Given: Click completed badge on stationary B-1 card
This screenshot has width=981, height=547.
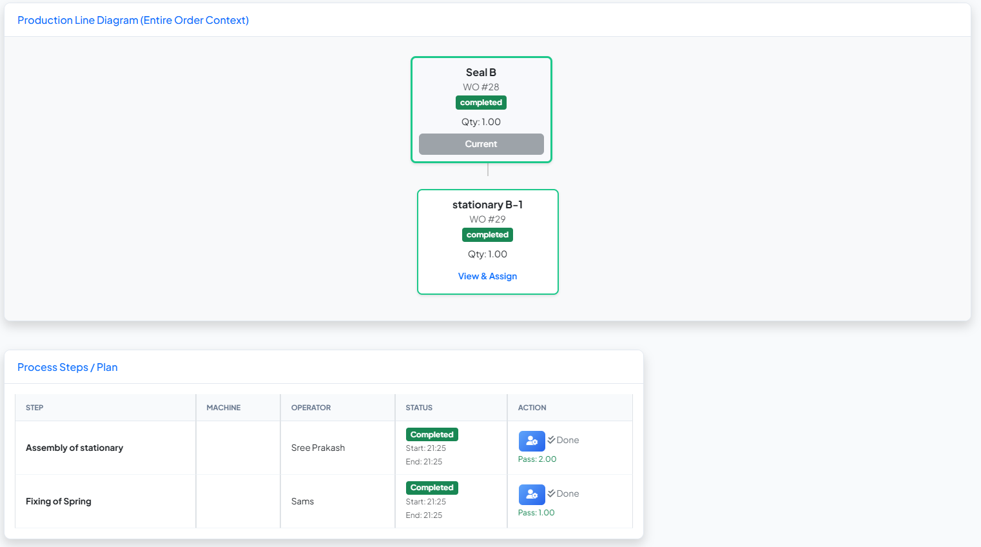Looking at the screenshot, I should tap(487, 235).
